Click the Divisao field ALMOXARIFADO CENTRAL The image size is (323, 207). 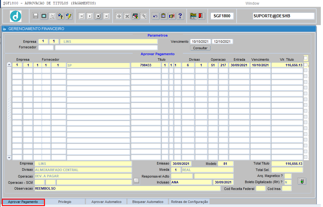point(83,170)
